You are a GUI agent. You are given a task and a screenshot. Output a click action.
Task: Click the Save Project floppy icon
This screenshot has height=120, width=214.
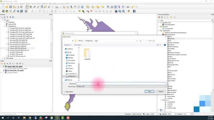(x=10, y=7)
